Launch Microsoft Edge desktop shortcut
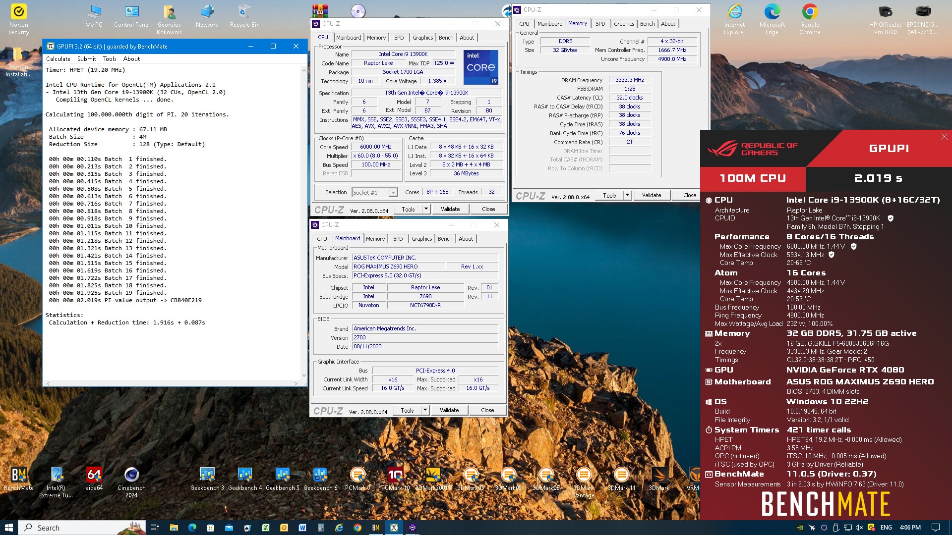The image size is (952, 535). (x=772, y=20)
